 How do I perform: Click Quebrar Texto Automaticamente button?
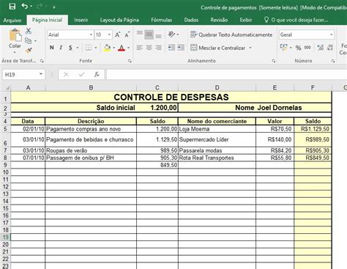click(x=231, y=34)
